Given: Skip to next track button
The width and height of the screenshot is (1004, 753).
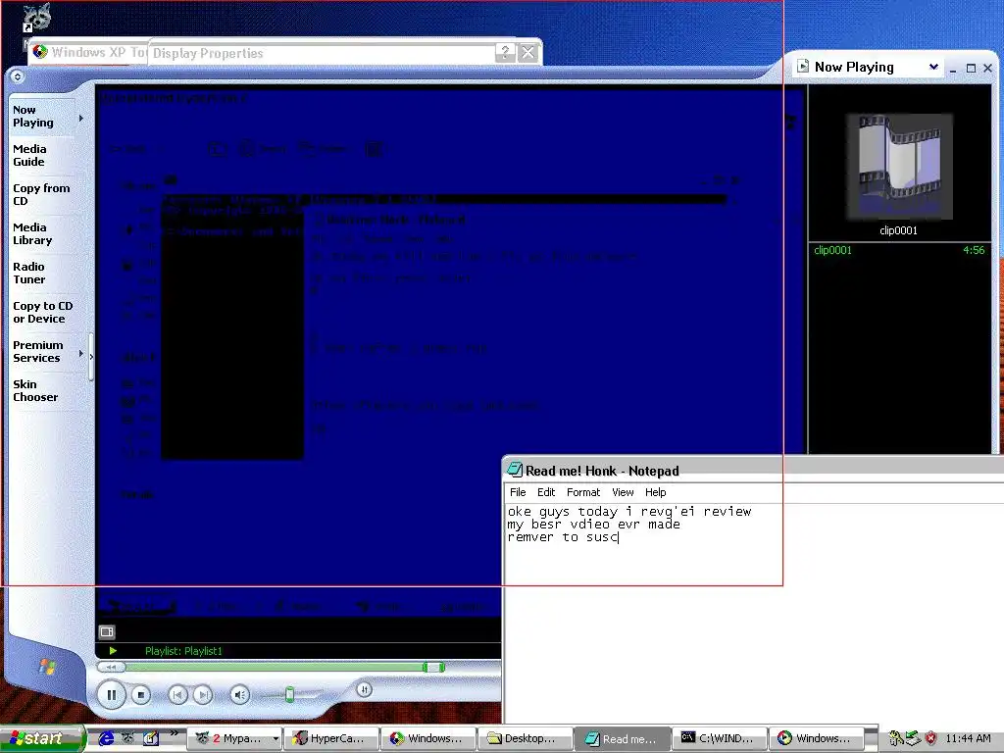Looking at the screenshot, I should click(x=202, y=695).
